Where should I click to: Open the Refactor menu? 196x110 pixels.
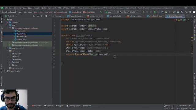(x=37, y=8)
